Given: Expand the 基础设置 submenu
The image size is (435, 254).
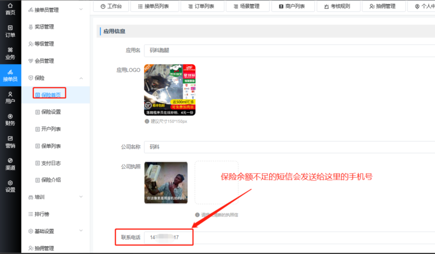Looking at the screenshot, I should point(81,231).
